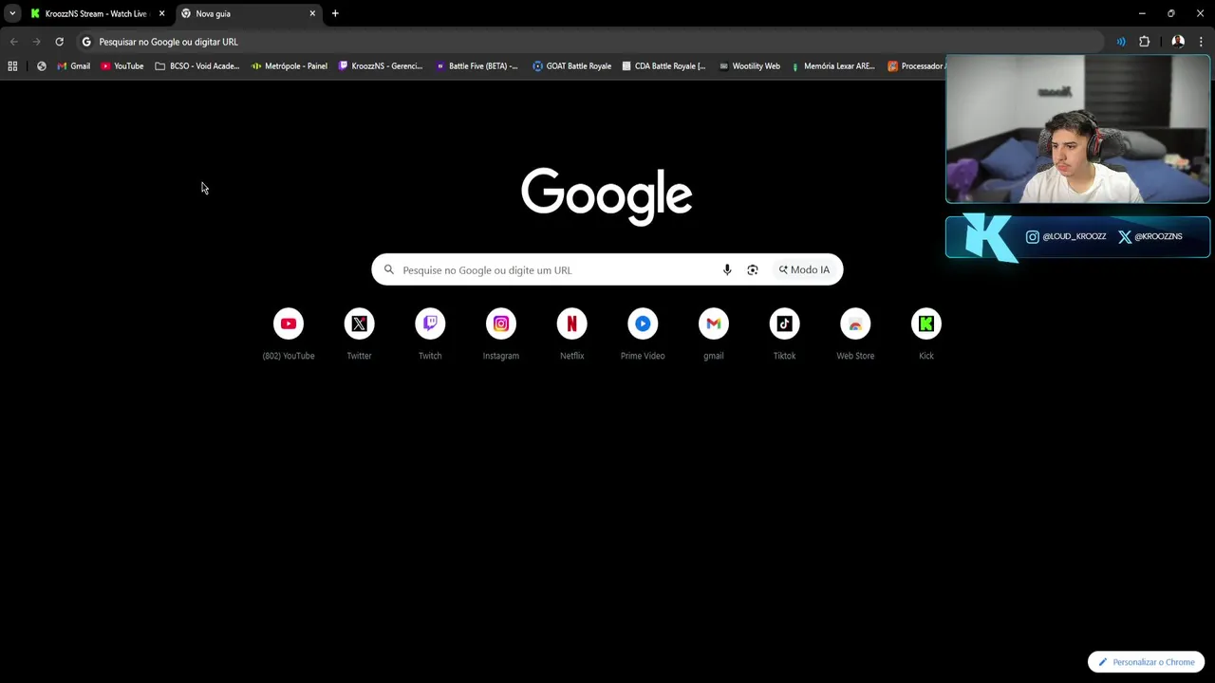Close the Nova guia tab

coord(312,13)
